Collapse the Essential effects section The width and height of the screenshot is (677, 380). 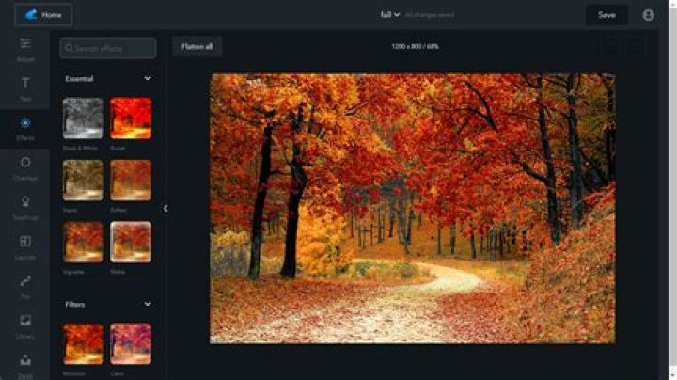(148, 79)
